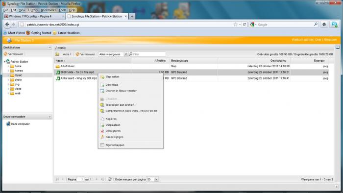The height and width of the screenshot is (193, 343).
Task: Click the Vernieuwen button in file toolbar
Action: click(x=86, y=54)
